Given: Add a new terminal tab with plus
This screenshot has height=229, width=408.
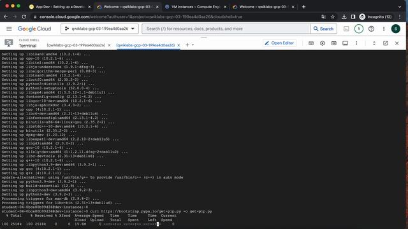Looking at the screenshot, I should click(187, 45).
